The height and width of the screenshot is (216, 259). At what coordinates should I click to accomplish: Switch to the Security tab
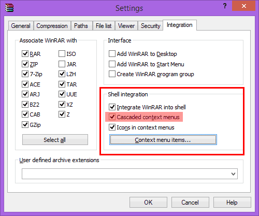(x=150, y=26)
